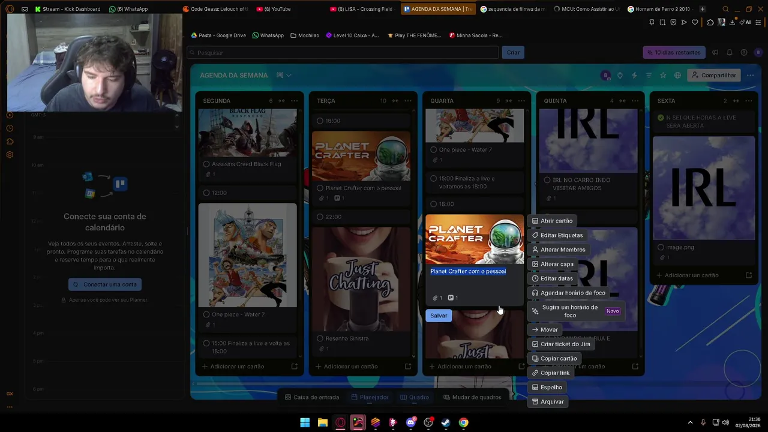The width and height of the screenshot is (768, 432).
Task: Click Sugira um horário de foco option
Action: point(576,311)
